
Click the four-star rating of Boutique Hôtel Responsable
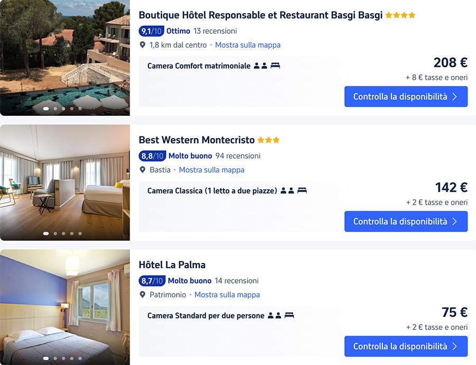pos(400,15)
